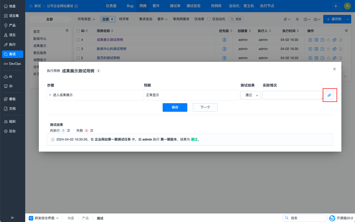
Task: Expand the 所有类型 filter dropdown
Action: click(x=86, y=19)
